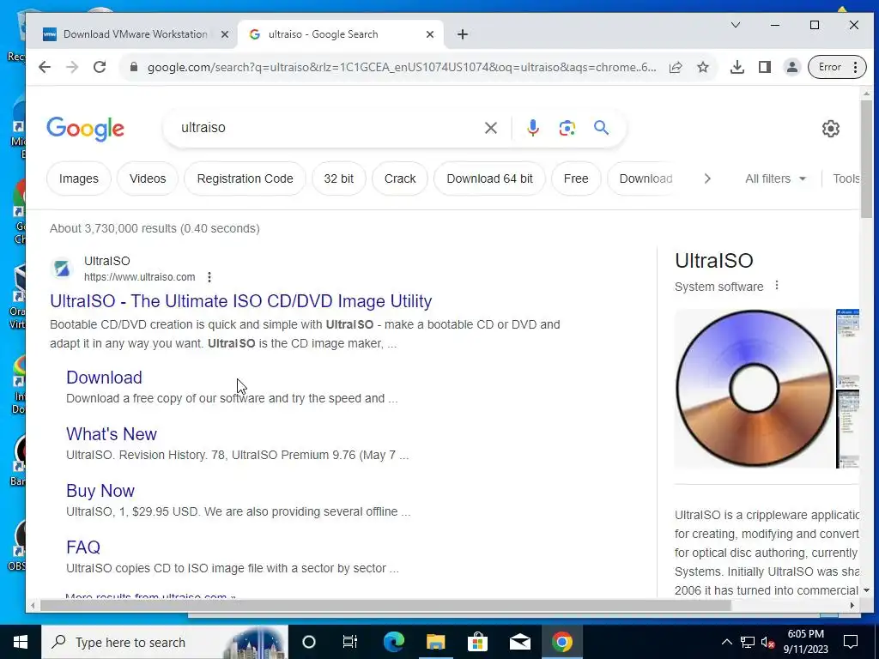Click scrollbar down arrow at bottom right
This screenshot has width=879, height=659.
click(x=867, y=590)
